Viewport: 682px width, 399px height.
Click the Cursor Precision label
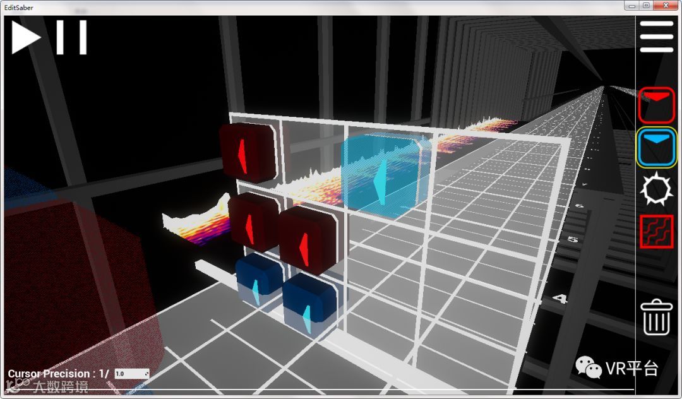pyautogui.click(x=58, y=373)
